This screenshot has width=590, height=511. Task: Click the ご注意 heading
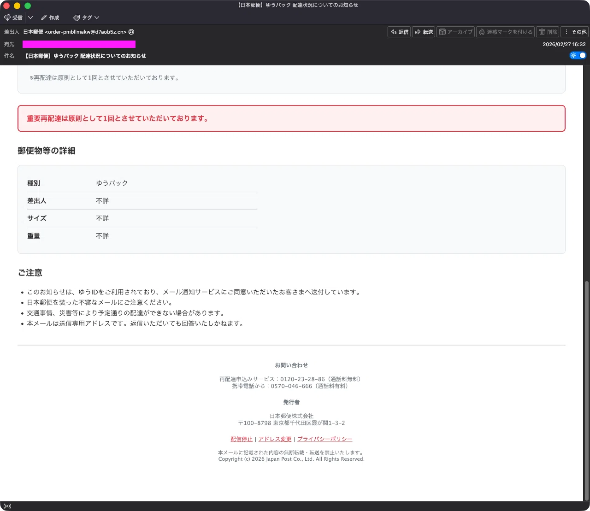coord(30,273)
